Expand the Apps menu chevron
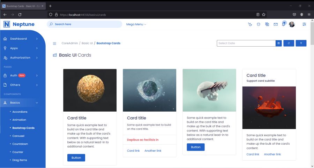The height and width of the screenshot is (168, 314). pyautogui.click(x=37, y=48)
